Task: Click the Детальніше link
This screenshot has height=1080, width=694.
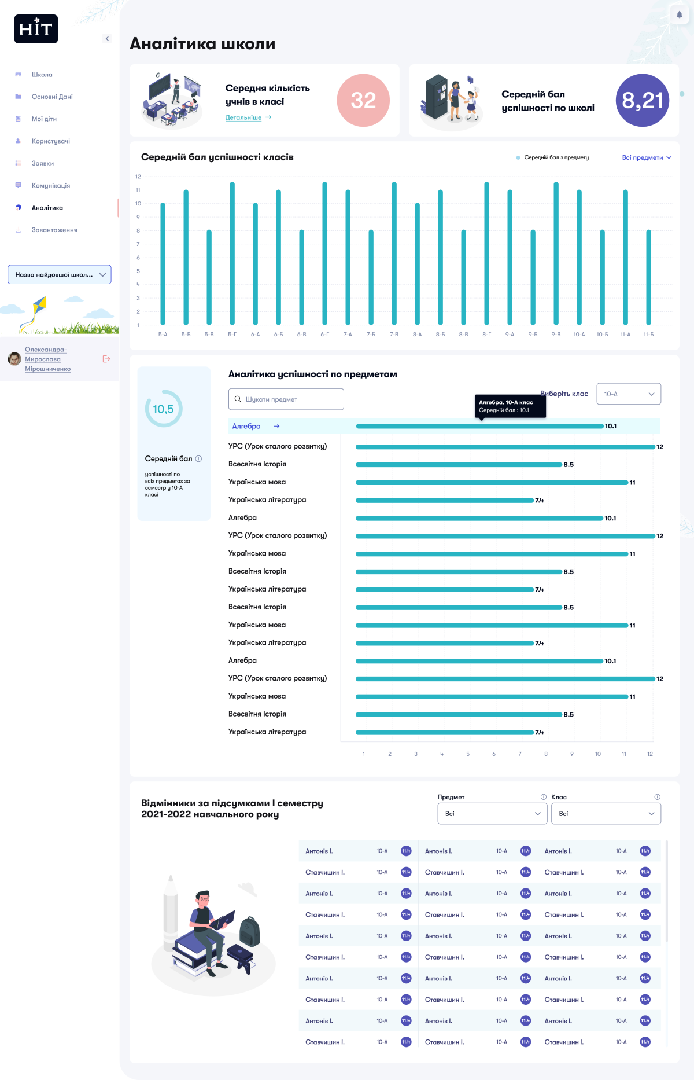Action: pyautogui.click(x=243, y=117)
